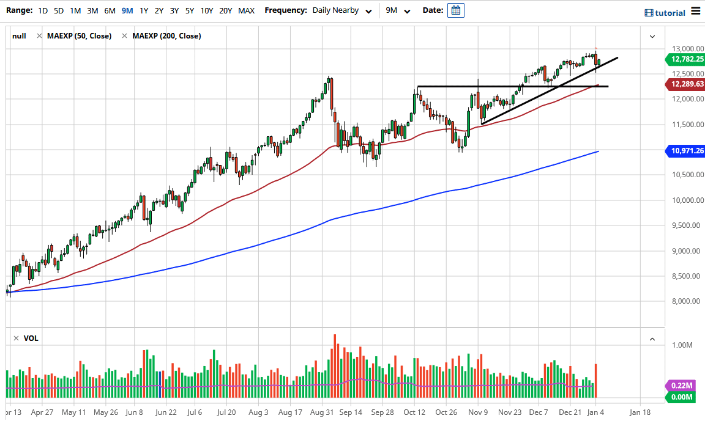The image size is (705, 424).
Task: Open the 9M period dropdown
Action: pyautogui.click(x=398, y=10)
